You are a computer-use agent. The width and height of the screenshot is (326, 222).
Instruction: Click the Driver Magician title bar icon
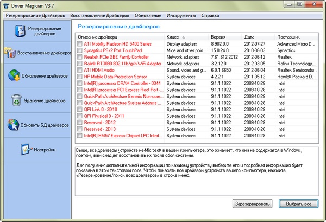click(x=5, y=4)
